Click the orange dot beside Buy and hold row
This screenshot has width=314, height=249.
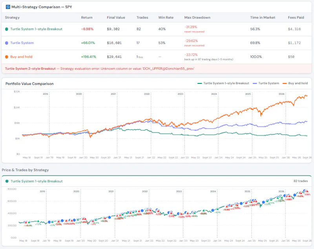tap(7, 57)
